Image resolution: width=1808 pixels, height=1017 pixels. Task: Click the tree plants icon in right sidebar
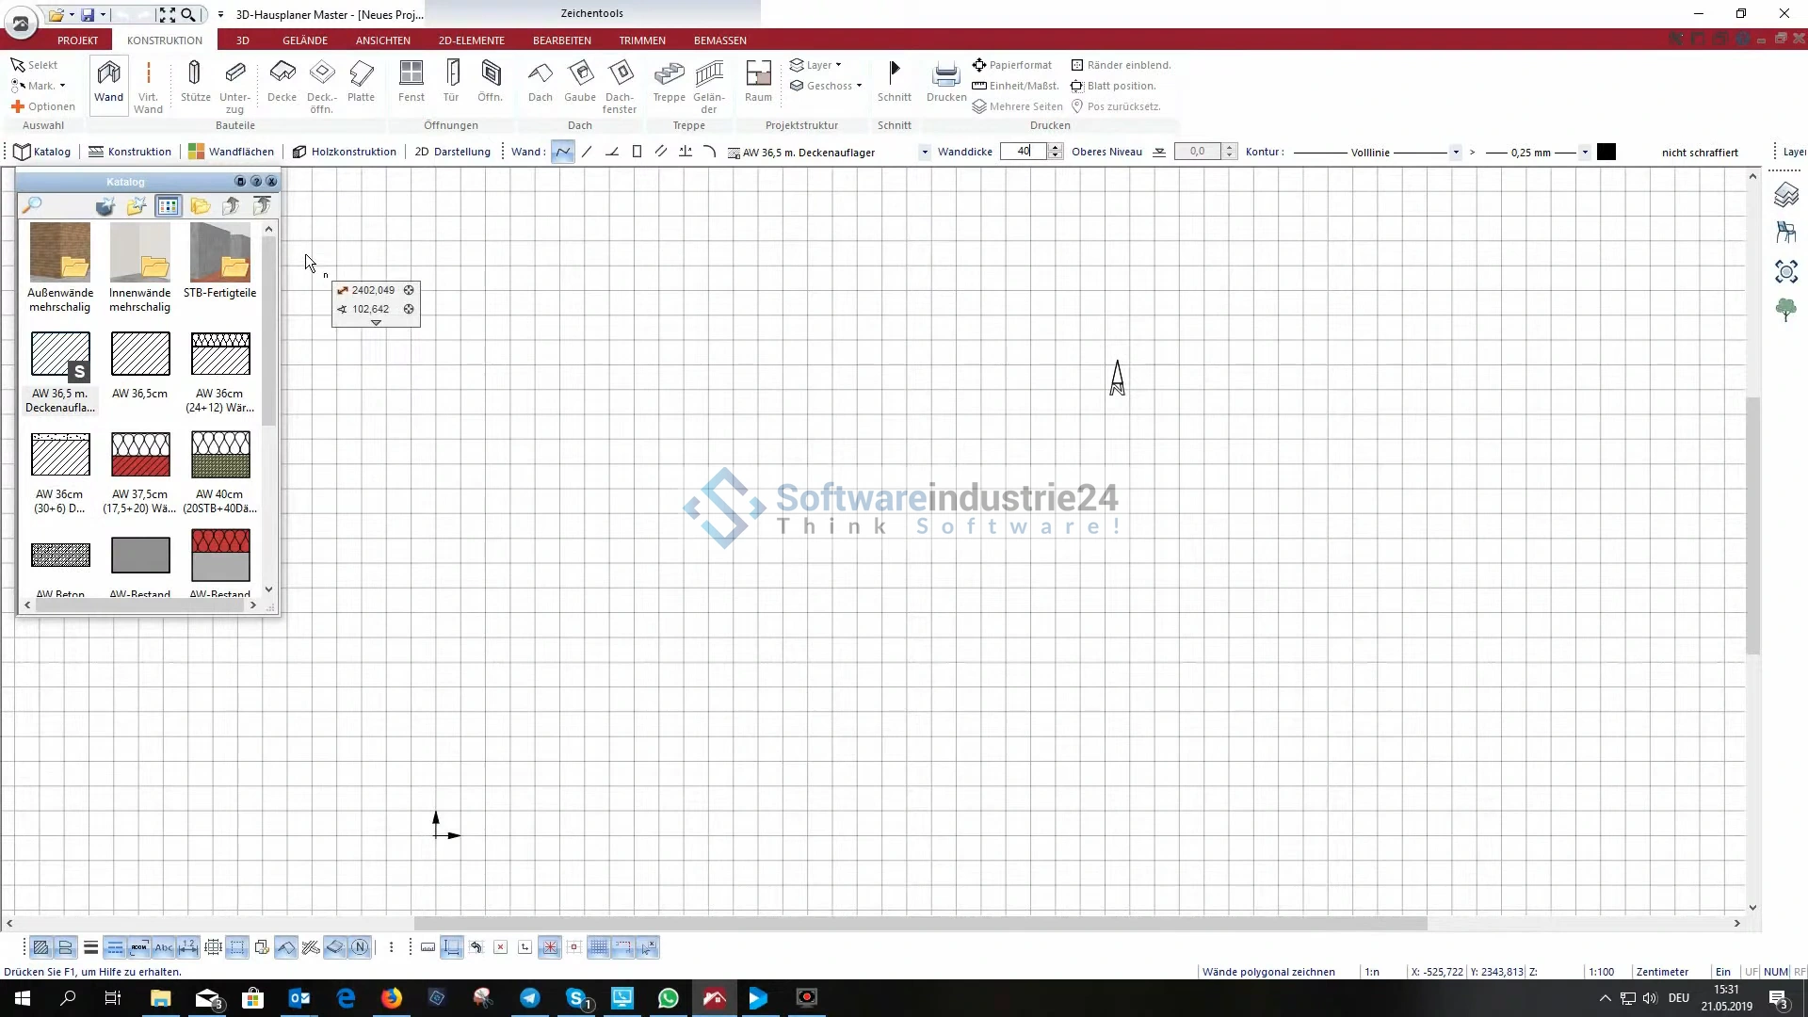tap(1785, 310)
